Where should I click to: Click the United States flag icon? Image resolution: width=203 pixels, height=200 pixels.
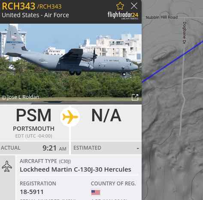pyautogui.click(x=96, y=192)
